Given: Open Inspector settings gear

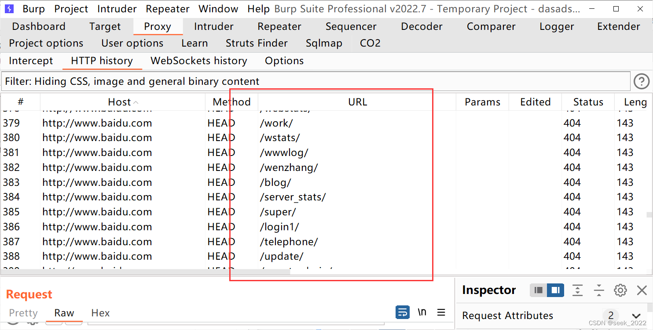Looking at the screenshot, I should pyautogui.click(x=620, y=290).
